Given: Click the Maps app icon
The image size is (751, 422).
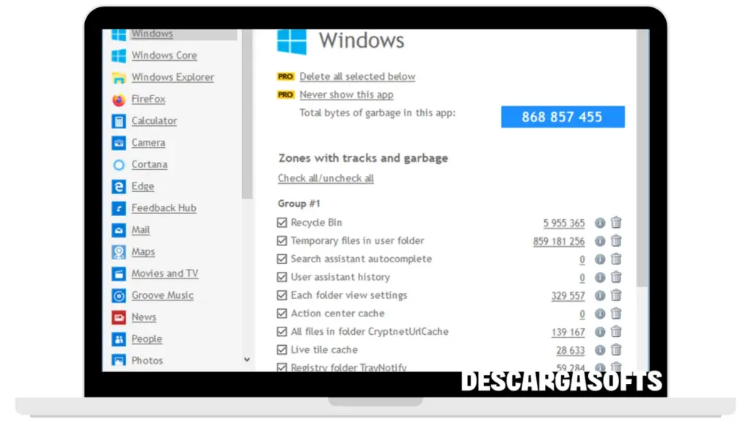Looking at the screenshot, I should tap(119, 252).
